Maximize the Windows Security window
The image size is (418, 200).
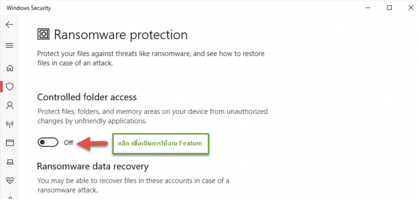389,8
